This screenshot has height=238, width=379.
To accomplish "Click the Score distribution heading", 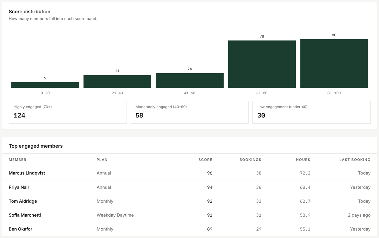I will click(x=29, y=12).
